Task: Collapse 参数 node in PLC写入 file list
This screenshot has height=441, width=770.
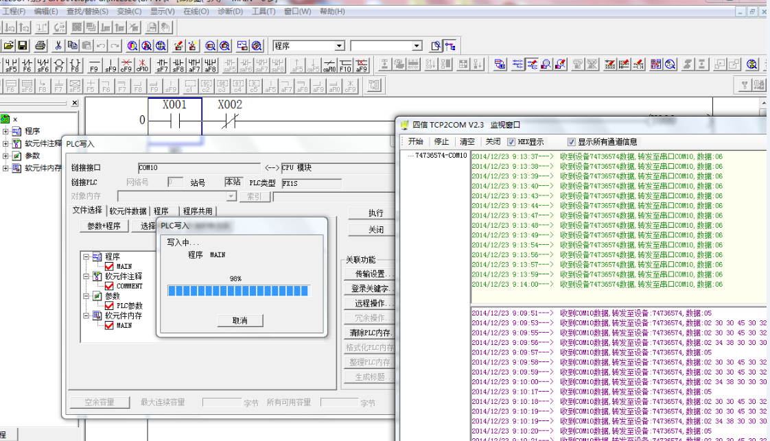Action: (86, 296)
